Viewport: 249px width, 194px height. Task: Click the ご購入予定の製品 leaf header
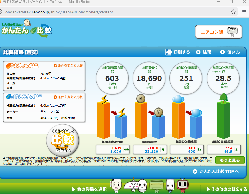pyautogui.click(x=24, y=97)
